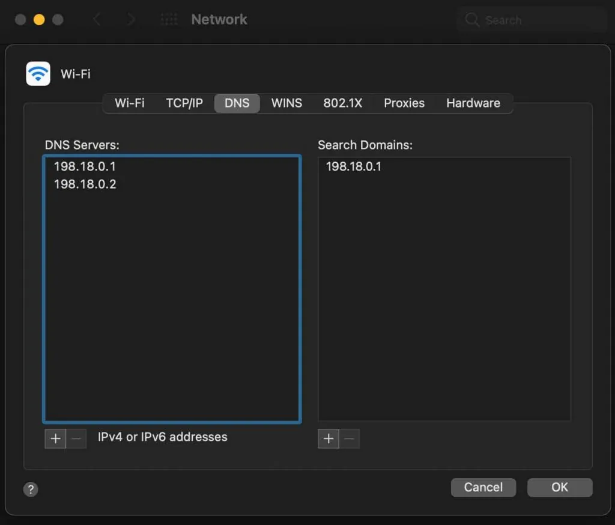Open the Hardware tab
Screen dimensions: 615x525
tap(473, 103)
